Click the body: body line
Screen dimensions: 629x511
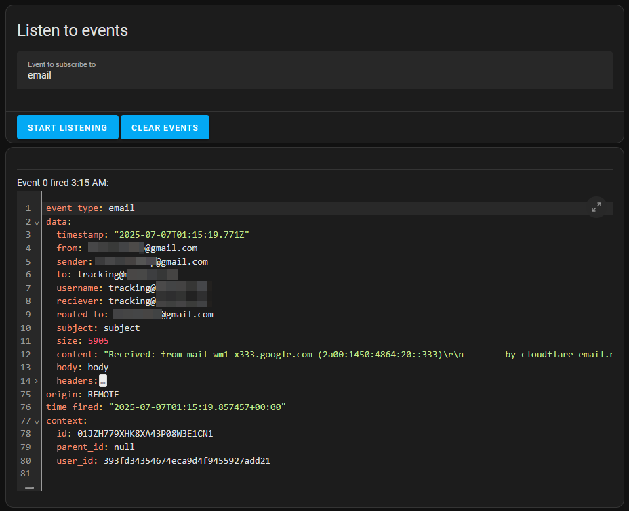pos(83,368)
